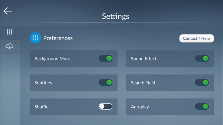Select the Search Field label text
Screen dimensions: 223x125
(143, 83)
